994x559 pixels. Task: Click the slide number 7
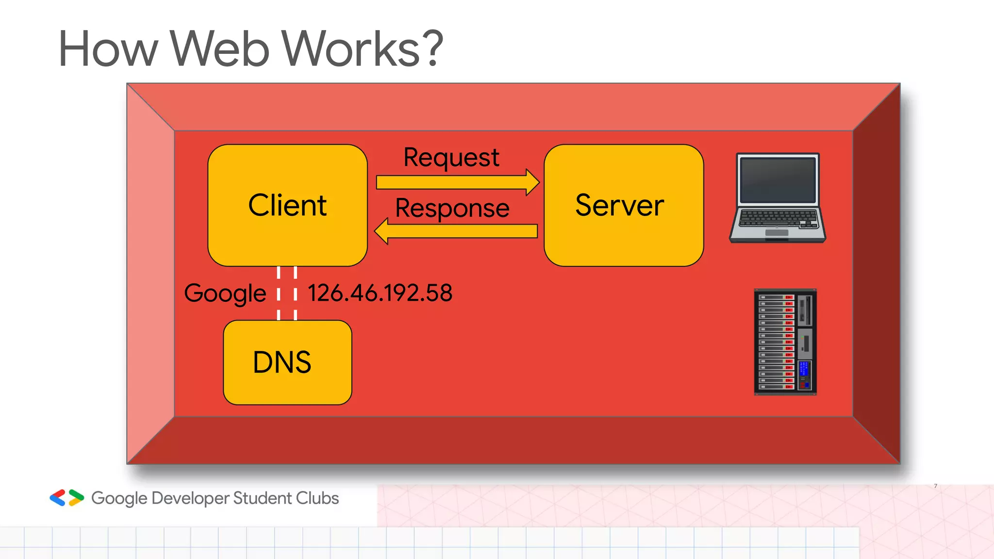936,486
